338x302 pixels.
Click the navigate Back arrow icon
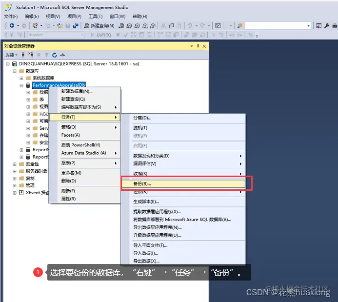(12, 26)
